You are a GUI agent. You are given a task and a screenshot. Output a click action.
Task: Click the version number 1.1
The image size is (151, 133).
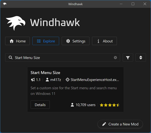(x=38, y=80)
